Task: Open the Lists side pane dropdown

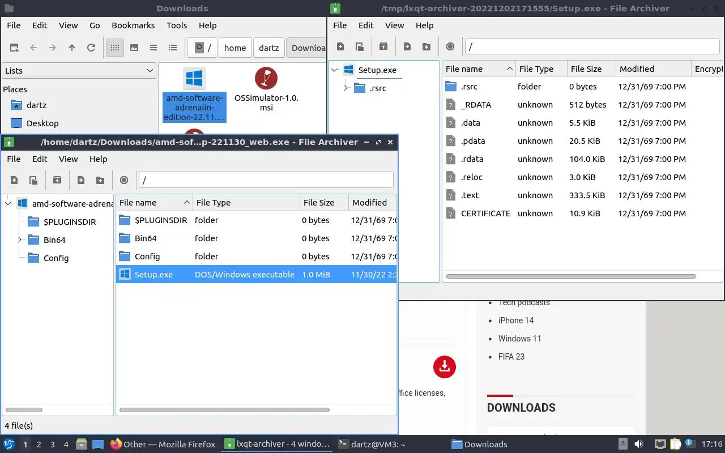Action: [79, 71]
